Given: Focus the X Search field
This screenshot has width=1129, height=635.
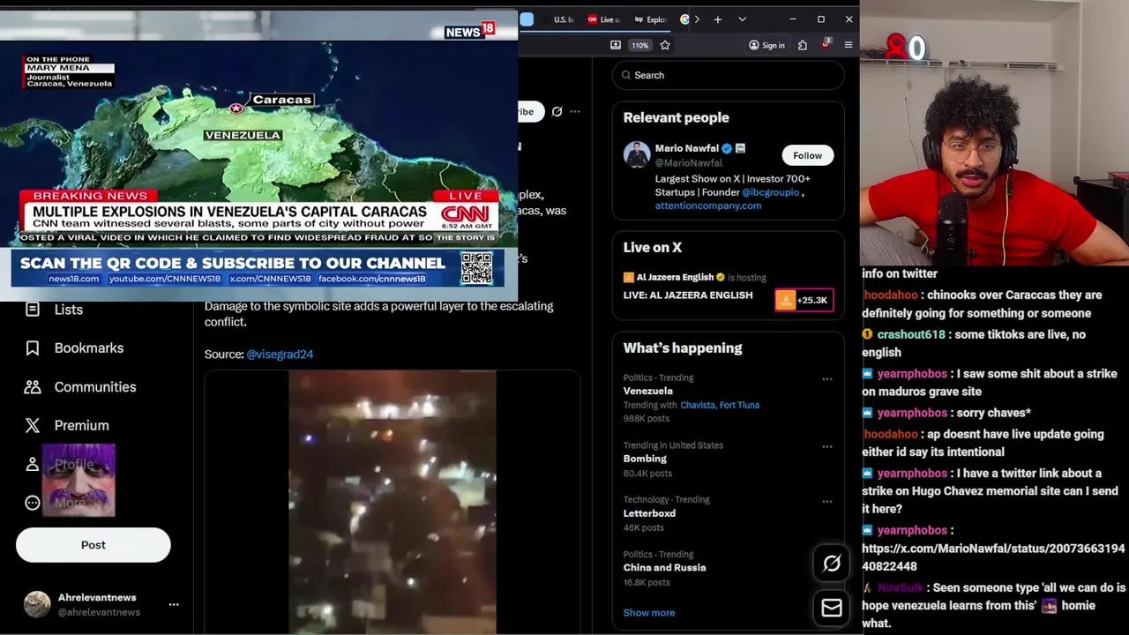Looking at the screenshot, I should pyautogui.click(x=729, y=75).
